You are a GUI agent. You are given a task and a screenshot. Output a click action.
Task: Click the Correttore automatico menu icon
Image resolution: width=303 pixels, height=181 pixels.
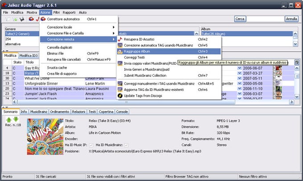[x=43, y=19]
